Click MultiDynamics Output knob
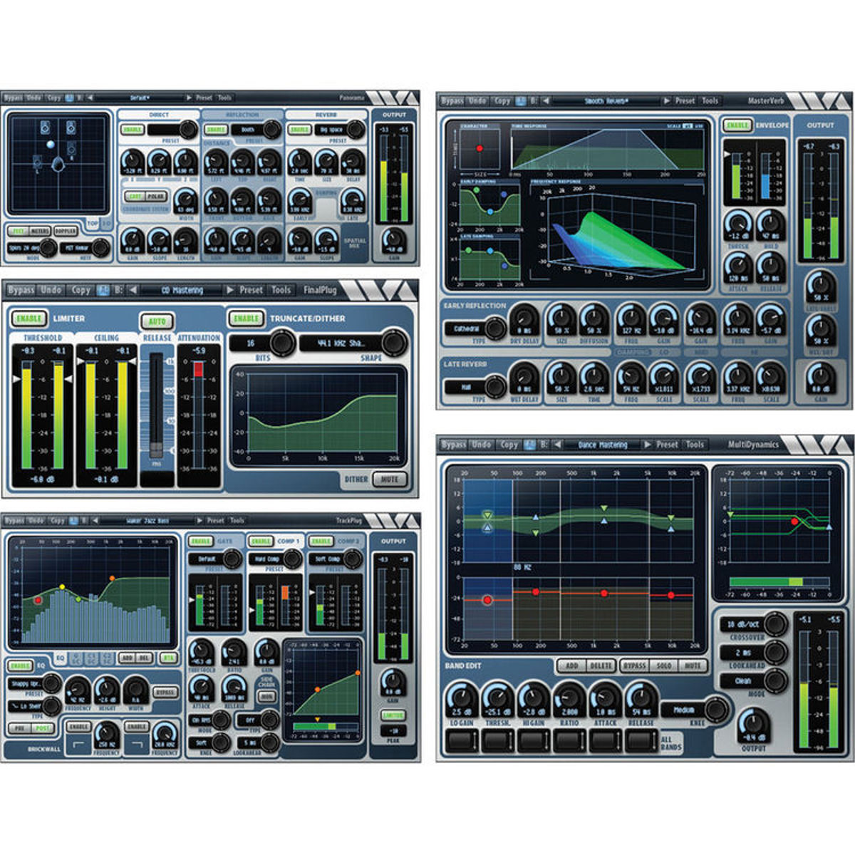Image resolution: width=855 pixels, height=855 pixels. tap(753, 725)
